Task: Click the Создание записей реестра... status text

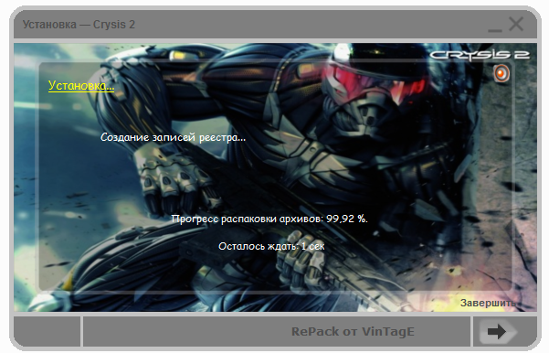Action: click(x=173, y=137)
